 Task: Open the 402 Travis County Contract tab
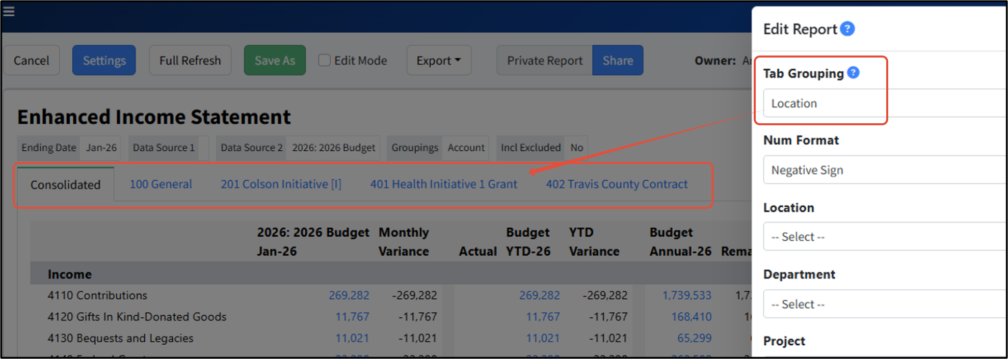pos(617,184)
